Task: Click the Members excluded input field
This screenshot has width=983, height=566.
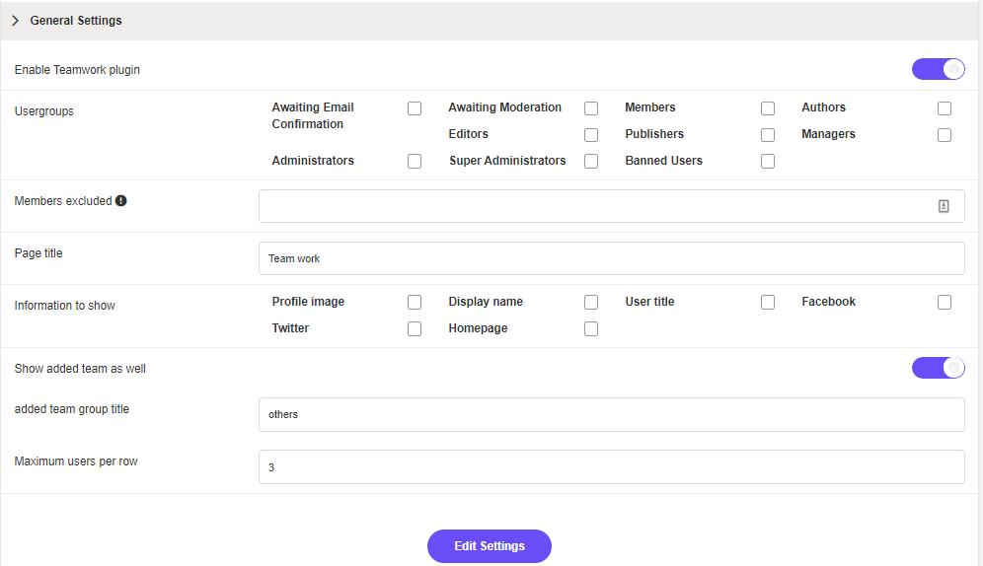Action: coord(592,206)
